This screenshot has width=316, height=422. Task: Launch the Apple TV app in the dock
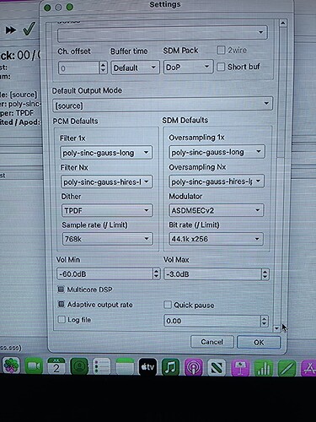147,367
